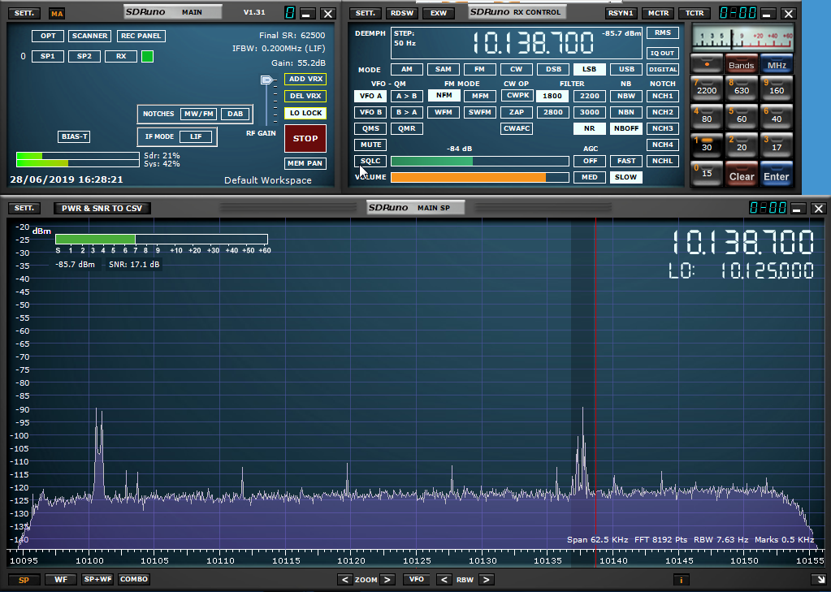Select AM demodulation mode
Screen dimensions: 831x592
tap(407, 69)
